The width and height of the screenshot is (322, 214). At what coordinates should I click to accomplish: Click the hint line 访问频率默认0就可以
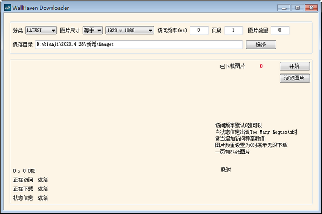pyautogui.click(x=239, y=126)
